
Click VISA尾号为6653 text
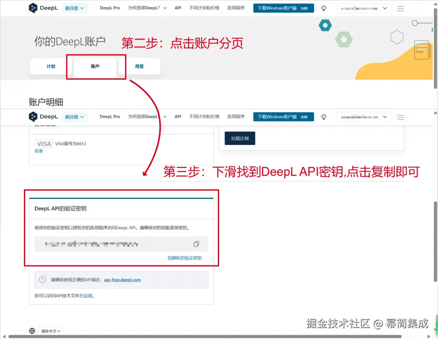71,144
